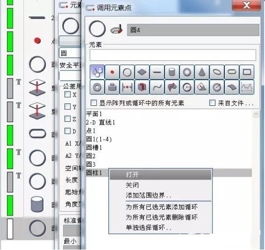Select the plane element filter icon
The height and width of the screenshot is (250, 265).
(x=142, y=72)
